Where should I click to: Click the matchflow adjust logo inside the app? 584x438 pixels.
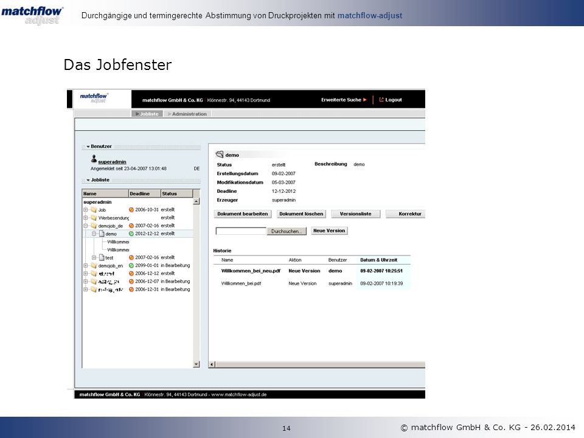94,98
